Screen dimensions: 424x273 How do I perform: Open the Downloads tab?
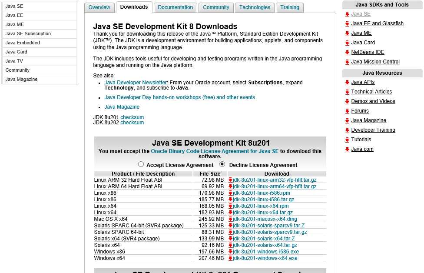(134, 7)
